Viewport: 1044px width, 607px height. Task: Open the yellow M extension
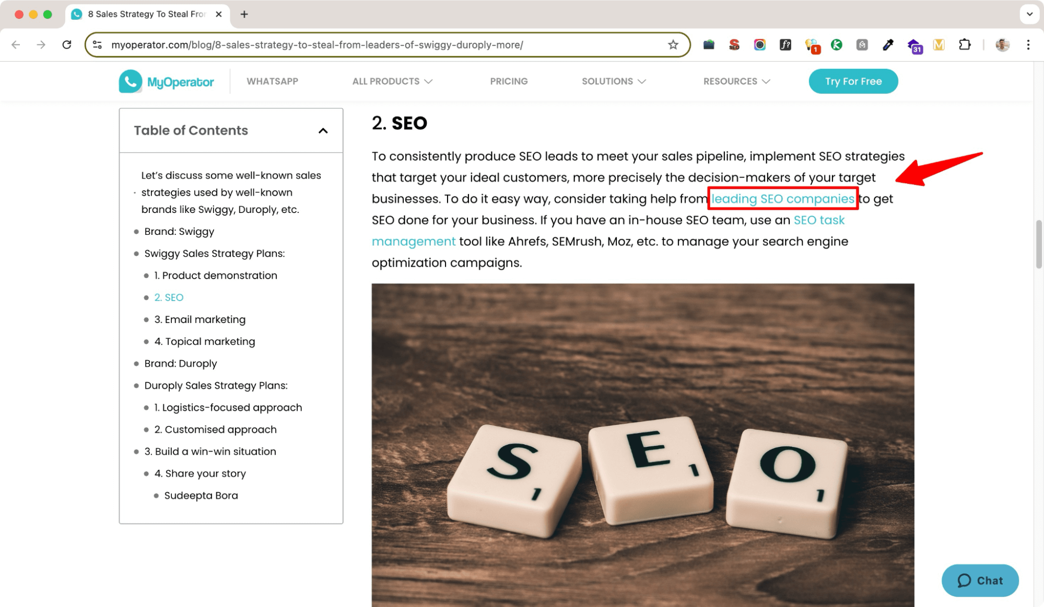click(939, 45)
